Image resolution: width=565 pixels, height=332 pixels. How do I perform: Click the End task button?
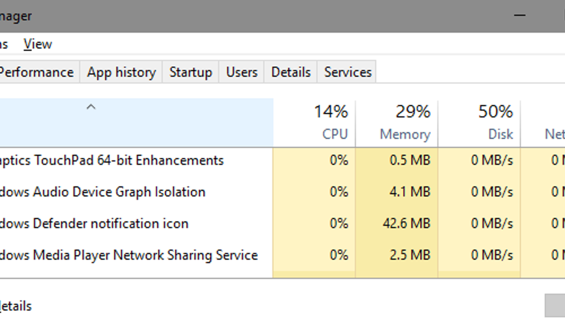(x=557, y=306)
